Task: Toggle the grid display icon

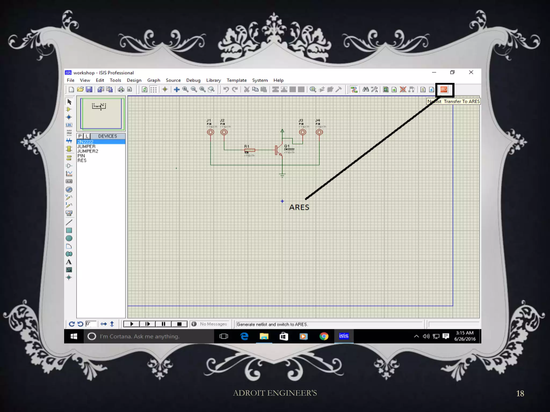Action: pyautogui.click(x=153, y=90)
